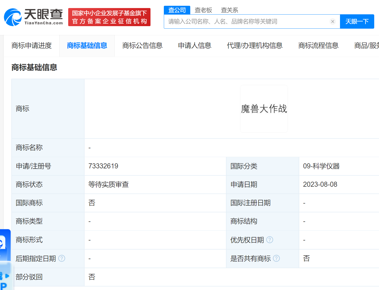The image size is (379, 290).
Task: Click help icon next to 后期指定日期
Action: coord(62,258)
